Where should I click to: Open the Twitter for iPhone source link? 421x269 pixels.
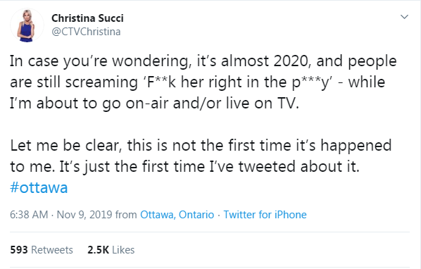coord(265,215)
